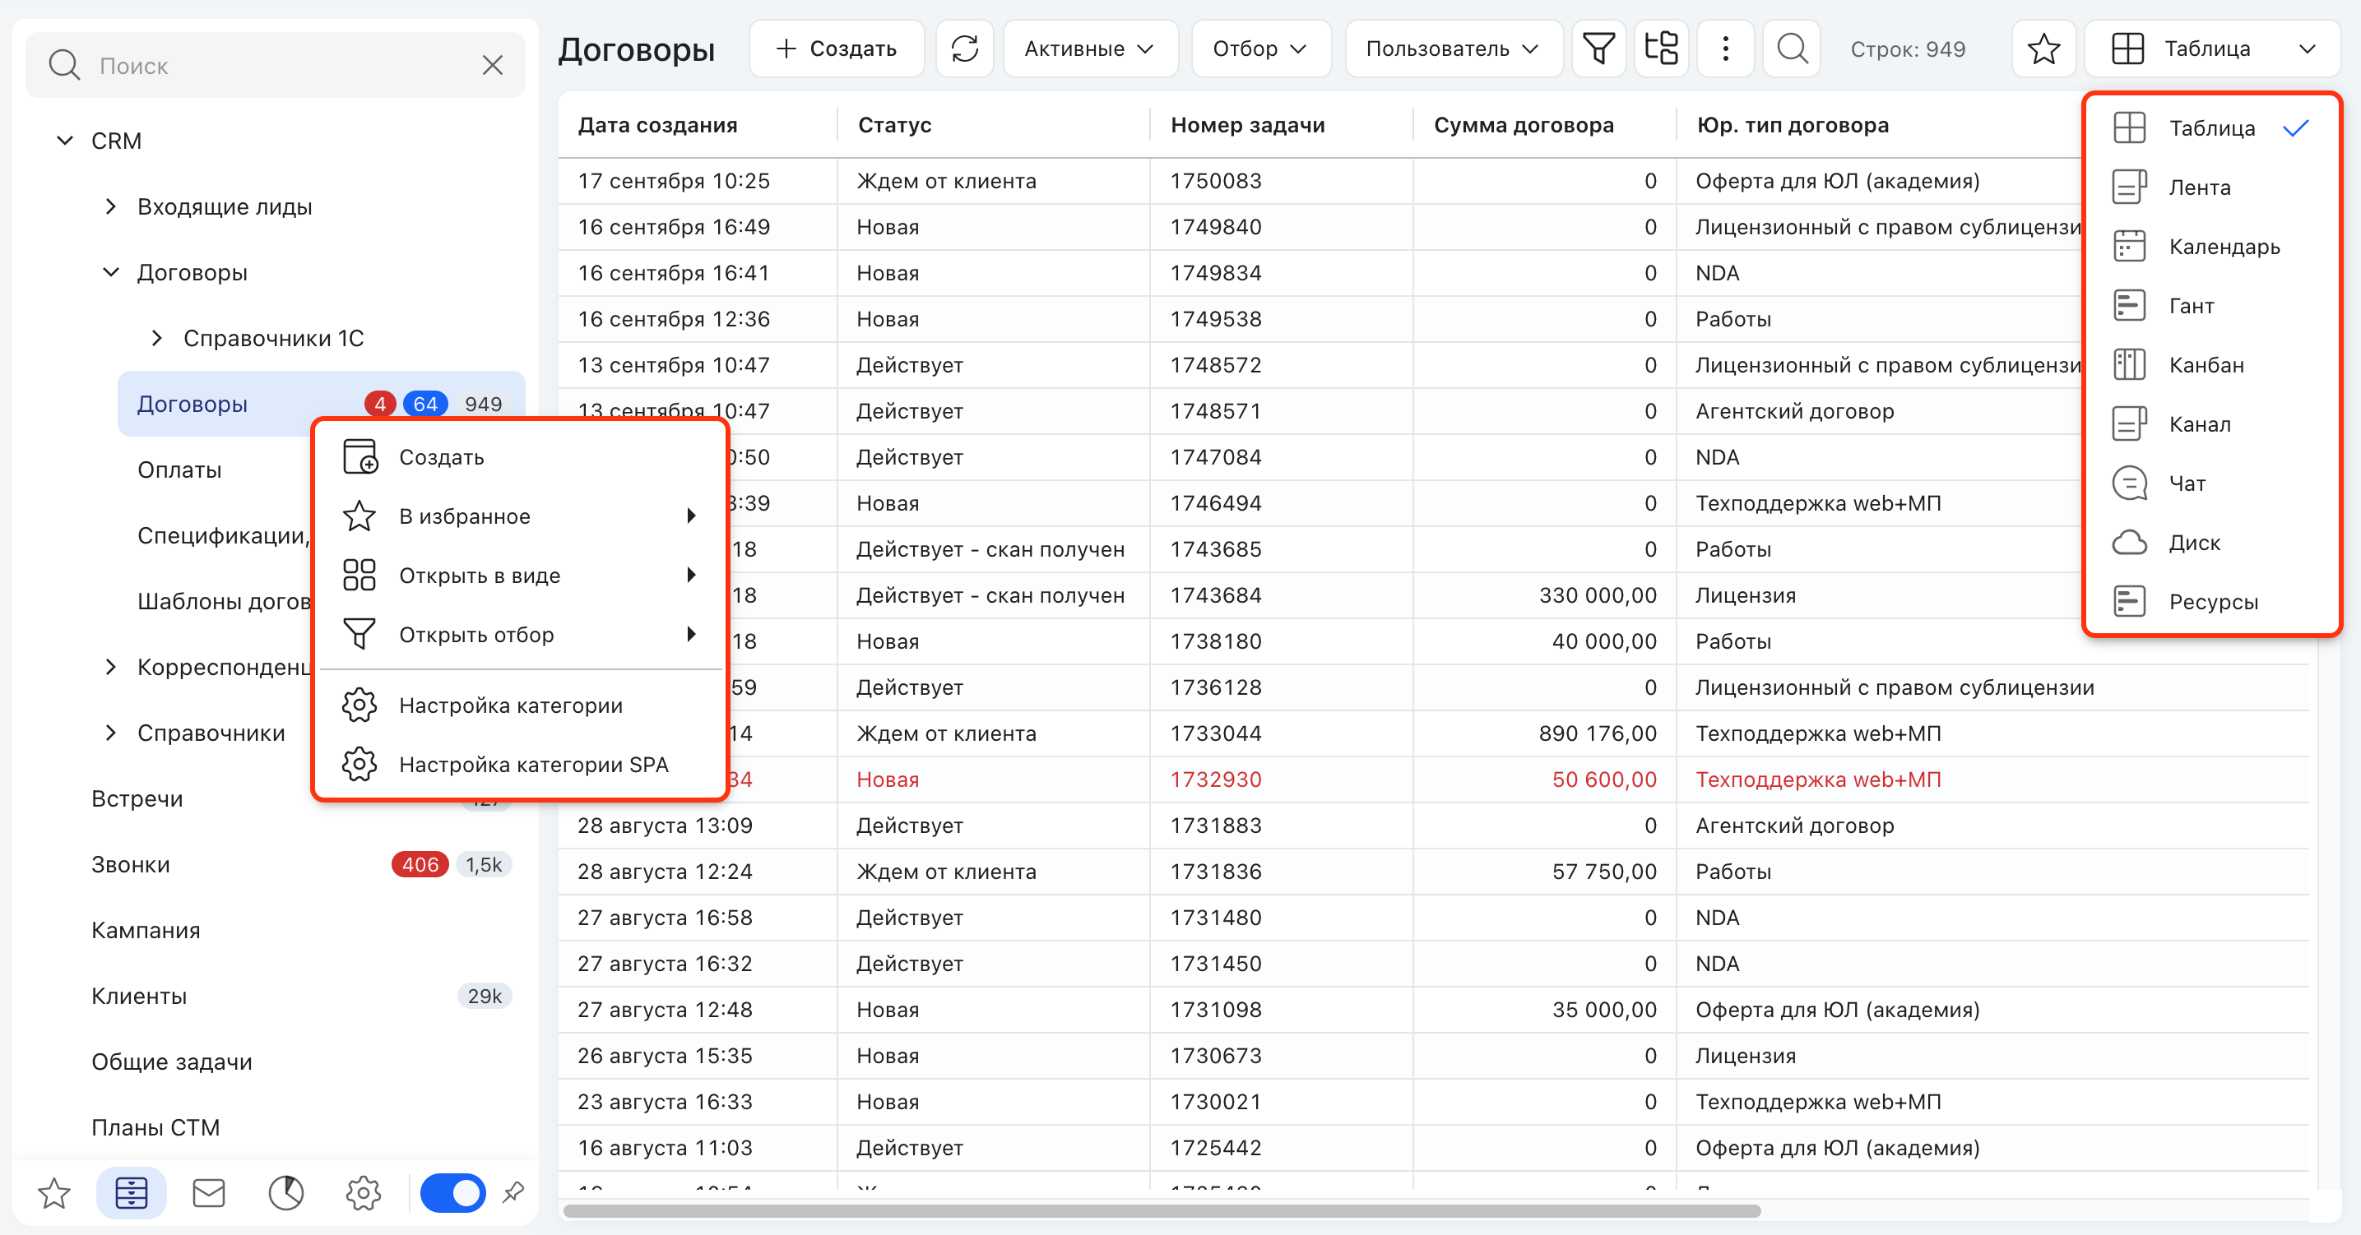The width and height of the screenshot is (2361, 1235).
Task: Toggle the blue switch at sidebar bottom
Action: [452, 1193]
